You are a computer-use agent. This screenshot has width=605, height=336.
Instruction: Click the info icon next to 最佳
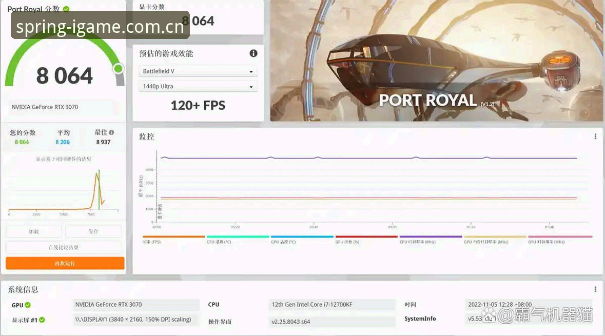(x=111, y=132)
